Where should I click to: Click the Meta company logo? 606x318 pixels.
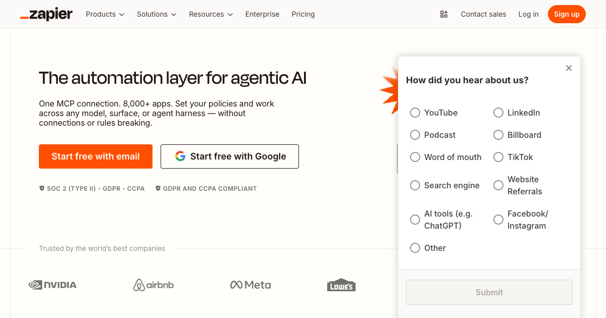[250, 285]
